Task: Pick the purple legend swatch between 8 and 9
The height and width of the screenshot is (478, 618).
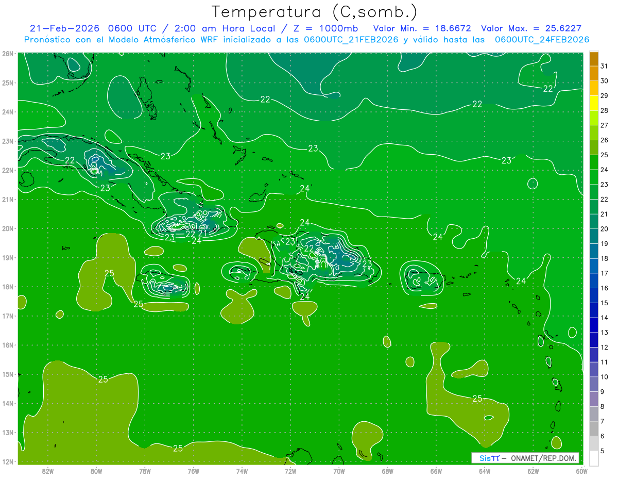Action: click(594, 399)
